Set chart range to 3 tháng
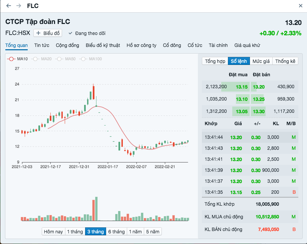 tap(95, 231)
